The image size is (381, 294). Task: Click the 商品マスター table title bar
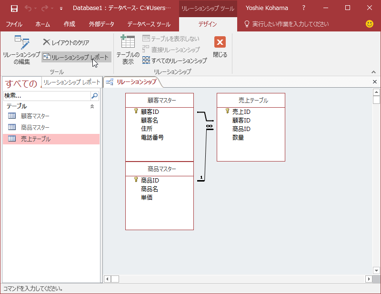click(160, 169)
